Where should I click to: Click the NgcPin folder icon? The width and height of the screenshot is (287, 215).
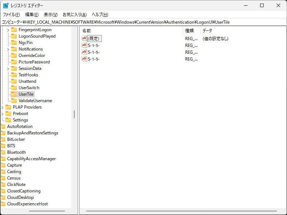point(14,43)
